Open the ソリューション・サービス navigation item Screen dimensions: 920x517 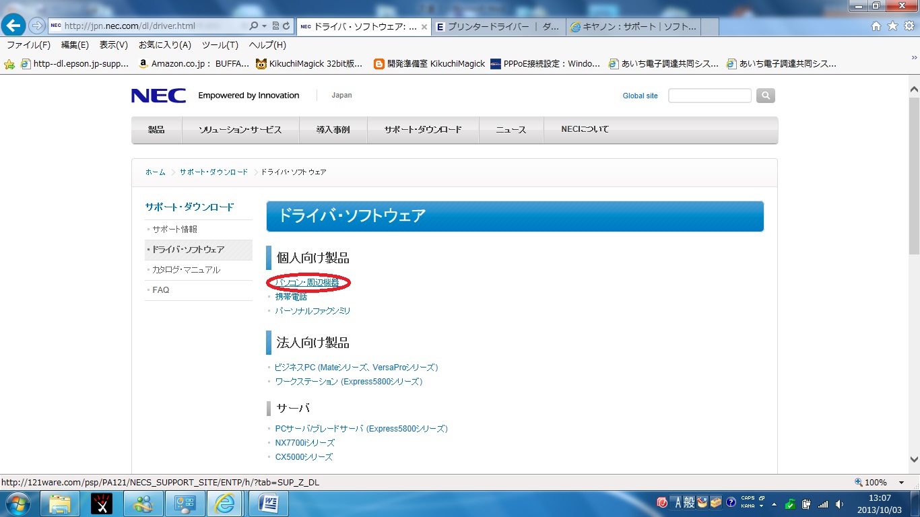[x=240, y=129]
